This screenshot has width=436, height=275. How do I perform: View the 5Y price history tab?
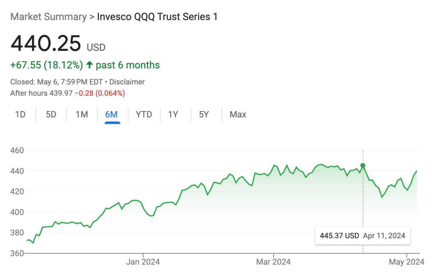point(204,115)
